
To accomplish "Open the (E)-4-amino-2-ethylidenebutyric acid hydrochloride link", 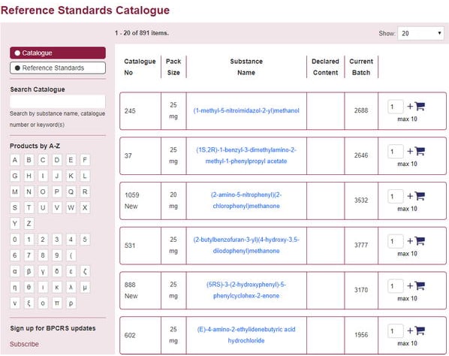I will (x=246, y=335).
